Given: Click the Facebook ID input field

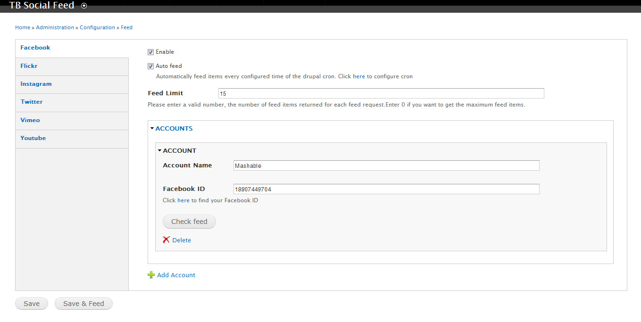Looking at the screenshot, I should [386, 189].
